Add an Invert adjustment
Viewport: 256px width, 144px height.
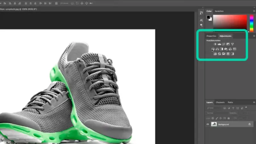(215, 54)
